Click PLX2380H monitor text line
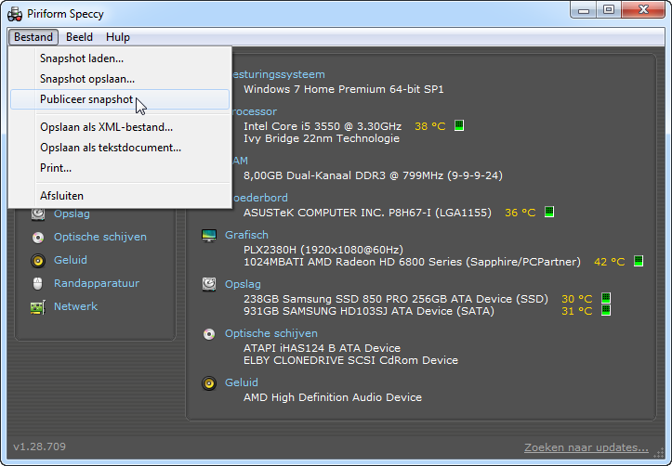672x466 pixels. point(323,250)
